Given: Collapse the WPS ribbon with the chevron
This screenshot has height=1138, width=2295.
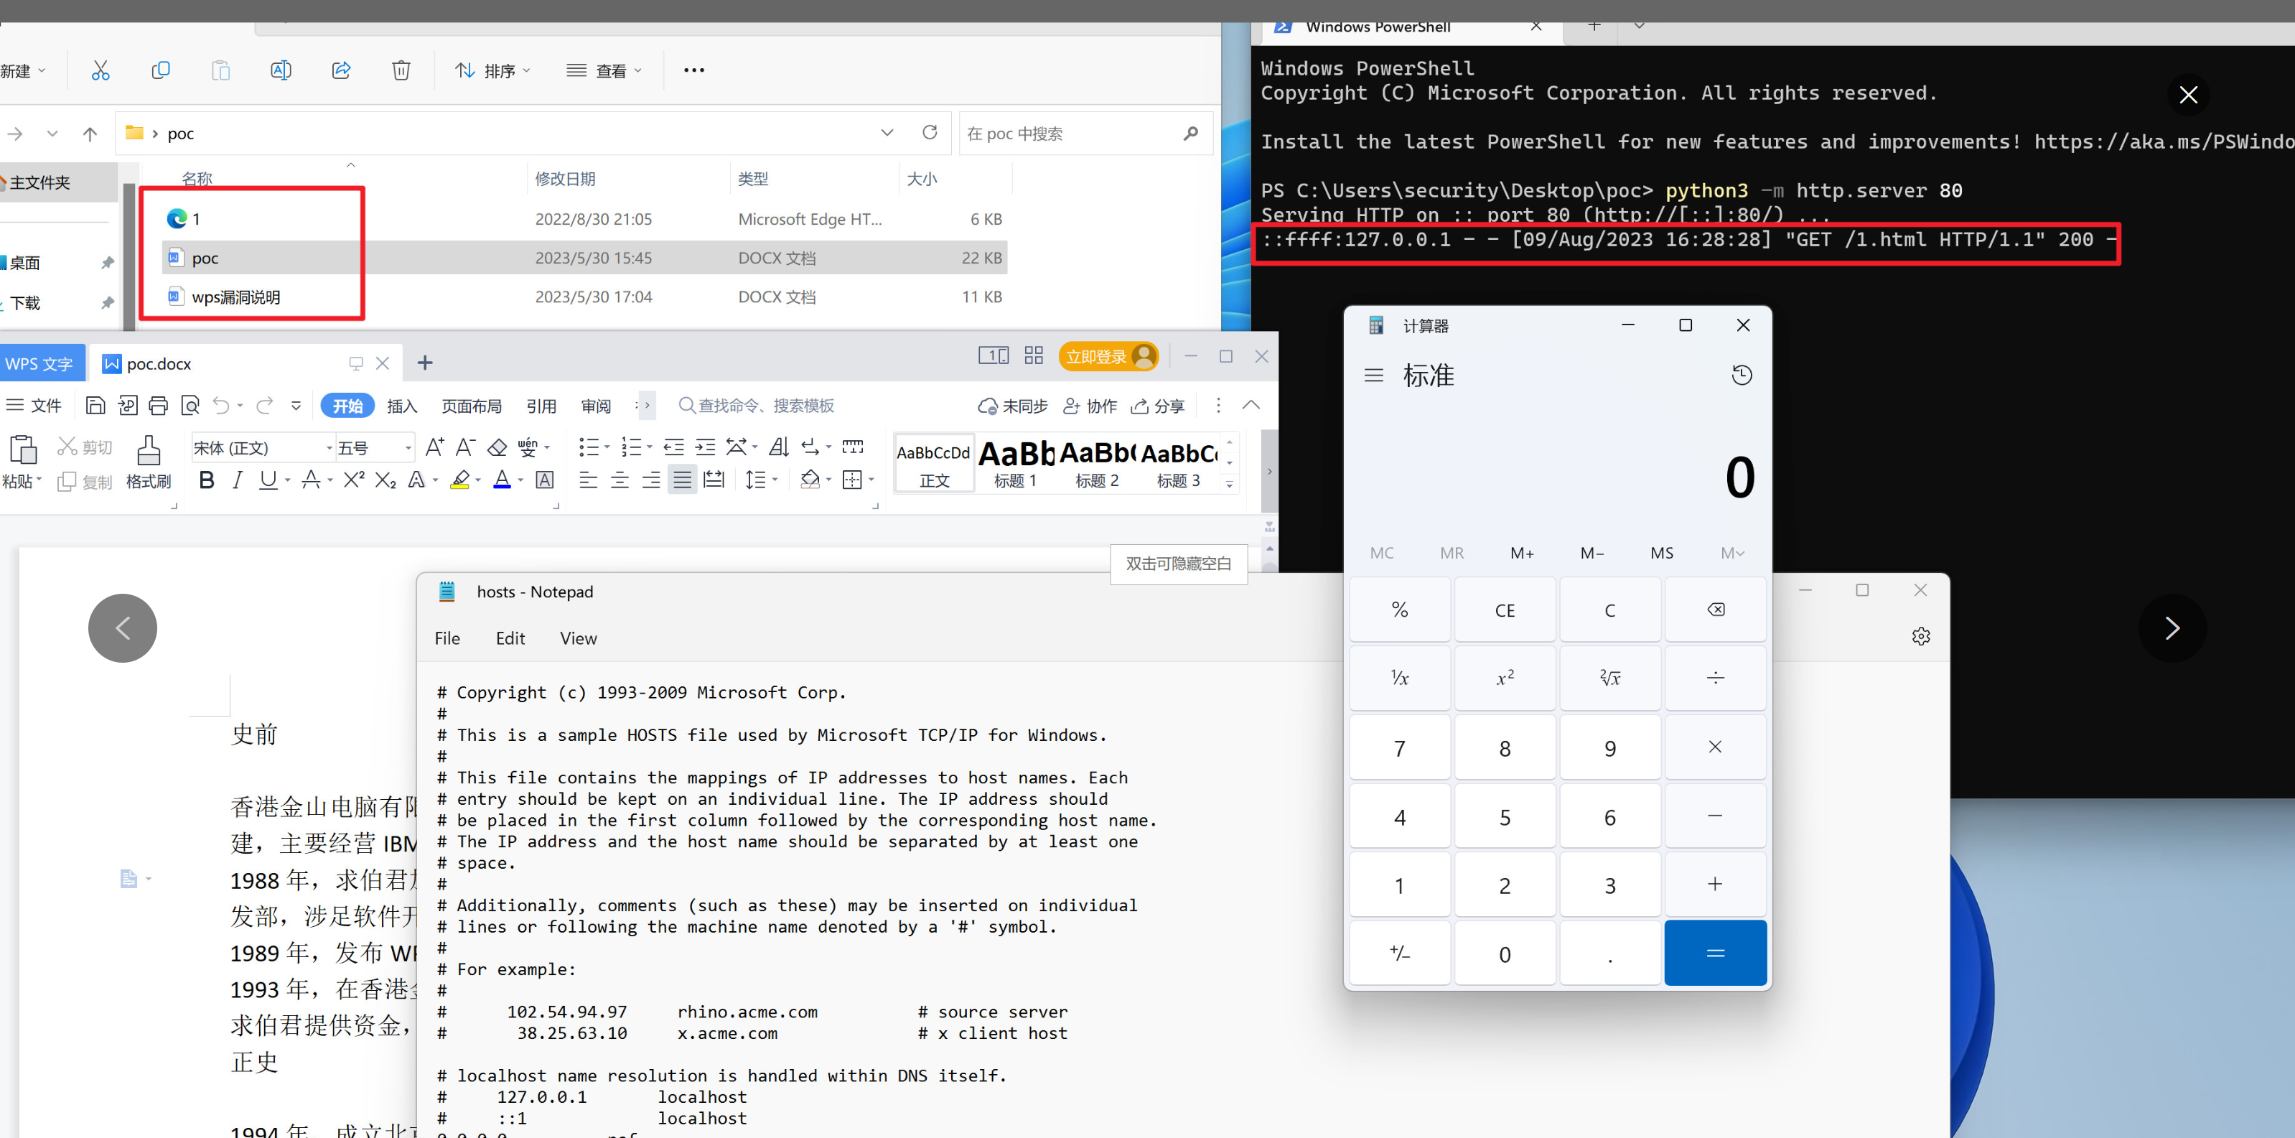Looking at the screenshot, I should click(x=1251, y=406).
